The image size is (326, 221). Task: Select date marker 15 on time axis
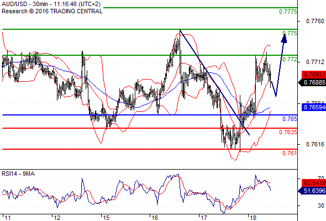coord(106,218)
